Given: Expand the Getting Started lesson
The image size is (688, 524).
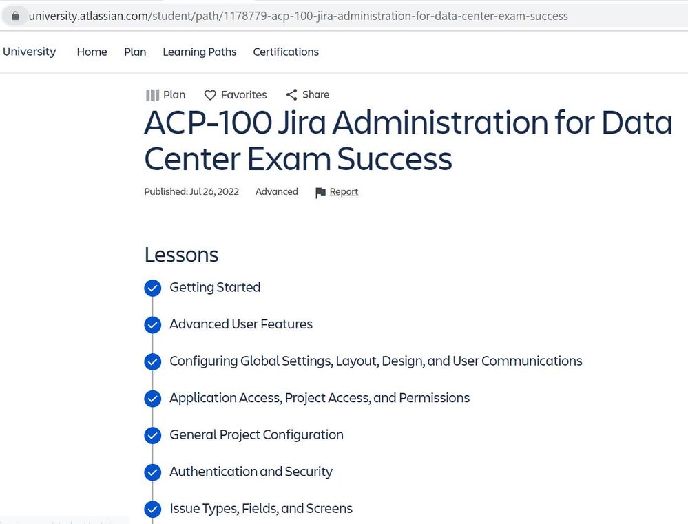Looking at the screenshot, I should tap(214, 288).
